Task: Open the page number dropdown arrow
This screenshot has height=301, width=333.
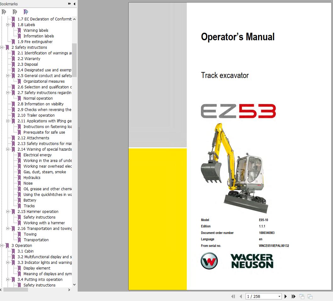Action: tap(280, 296)
